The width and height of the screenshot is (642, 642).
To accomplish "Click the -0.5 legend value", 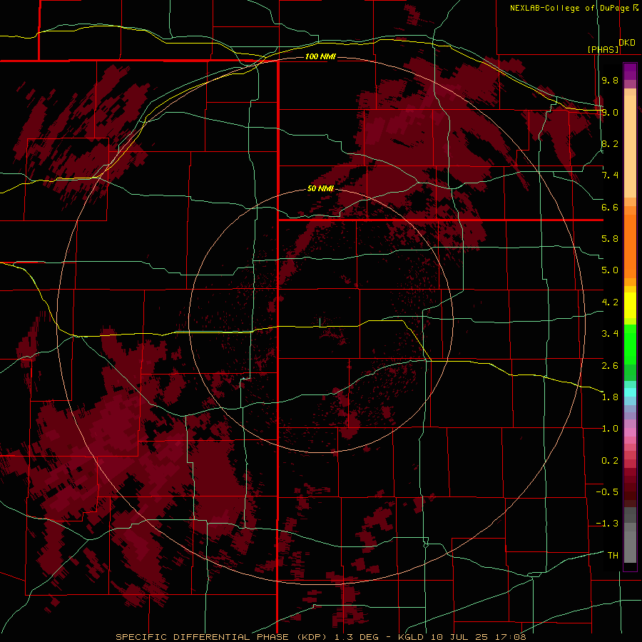I will (x=607, y=492).
